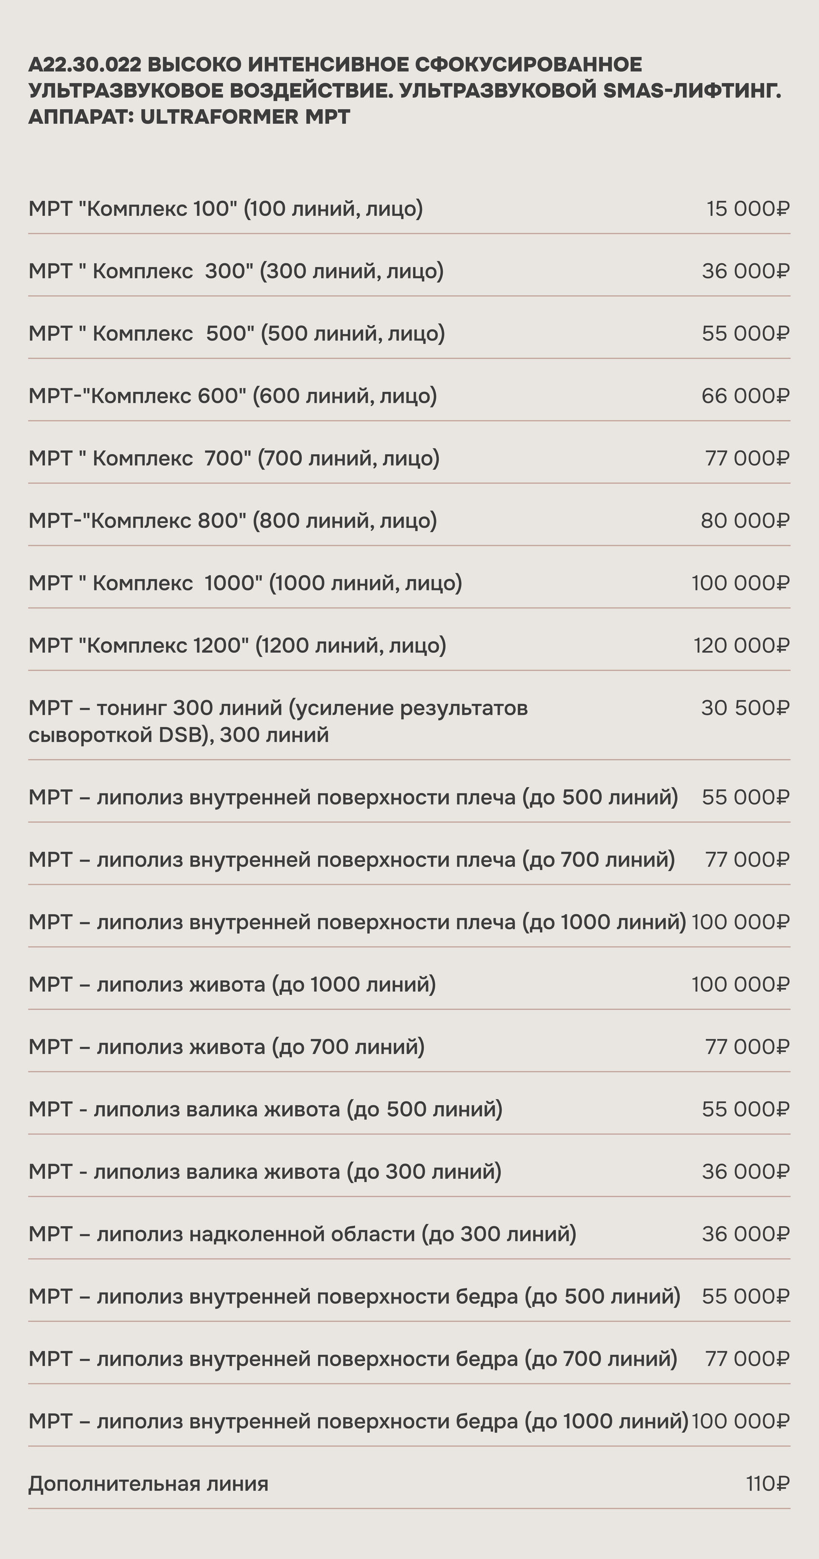Screen dimensions: 819x1559
Task: Click the 110₽ price
Action: (767, 1483)
